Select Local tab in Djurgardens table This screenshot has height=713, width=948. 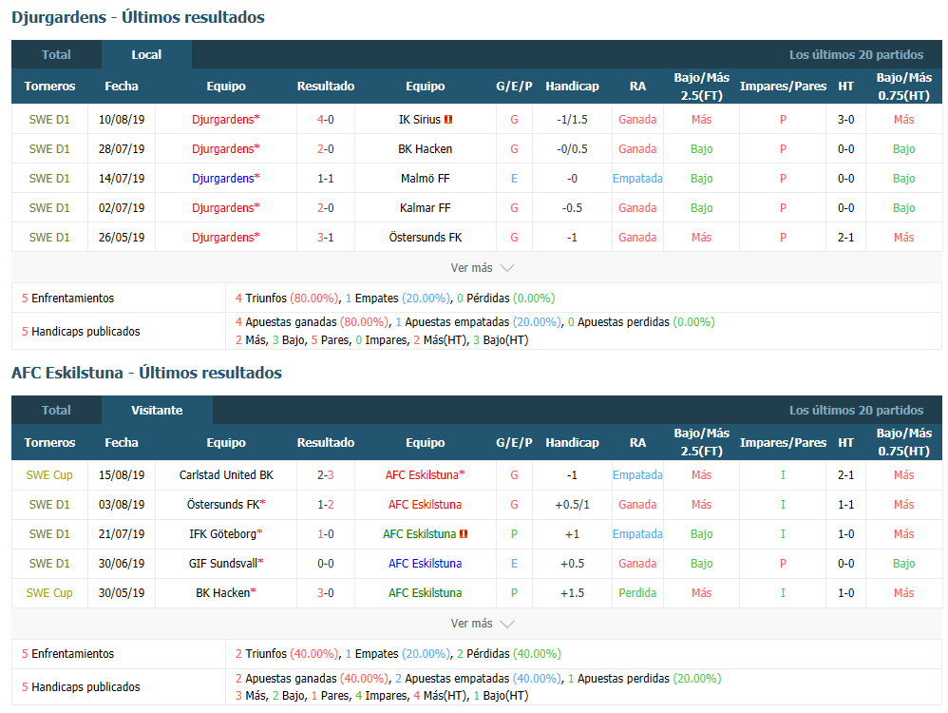(146, 54)
